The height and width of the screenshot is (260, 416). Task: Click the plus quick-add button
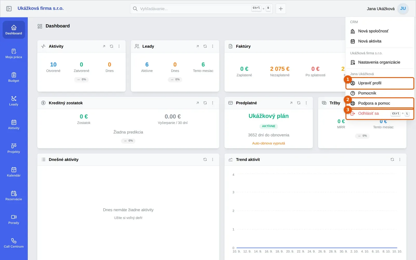[281, 9]
